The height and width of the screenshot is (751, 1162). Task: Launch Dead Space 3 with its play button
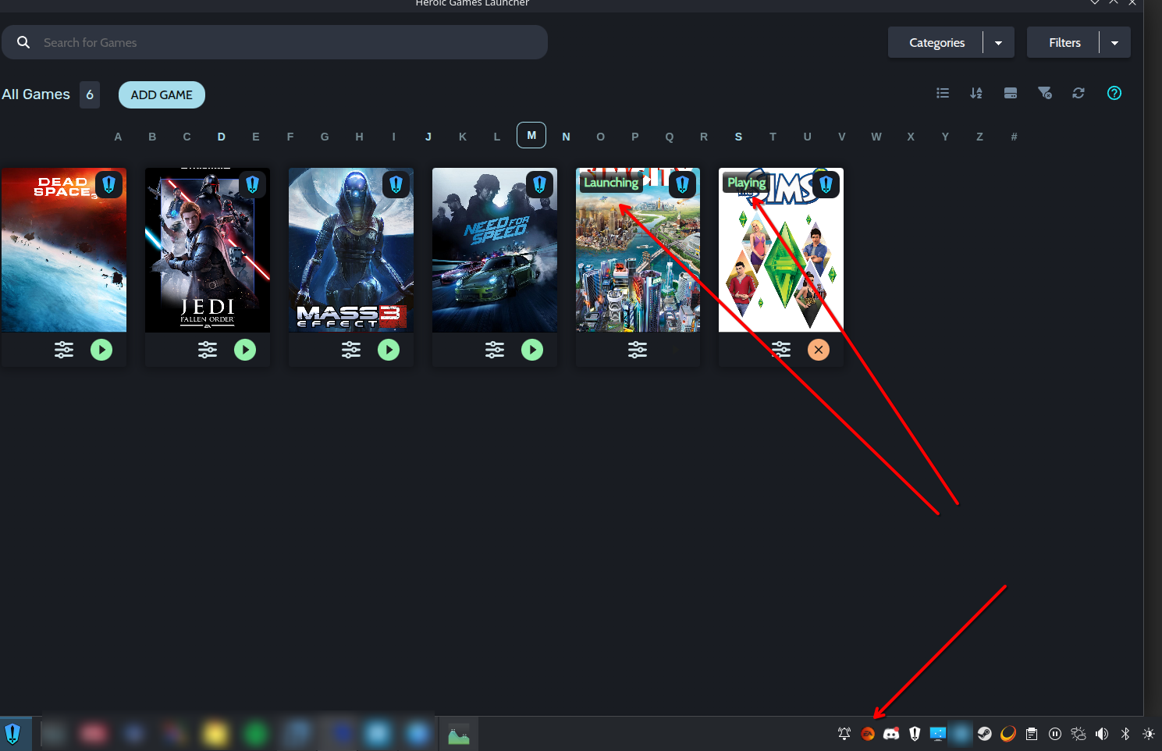[101, 350]
